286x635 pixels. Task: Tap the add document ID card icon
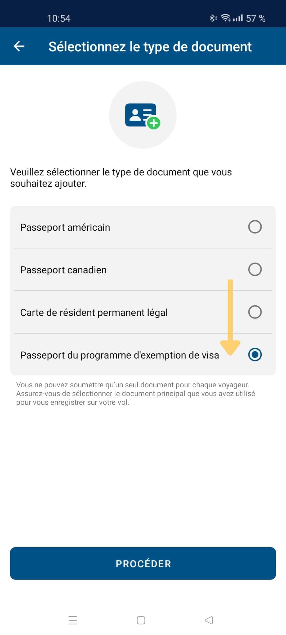tap(142, 116)
